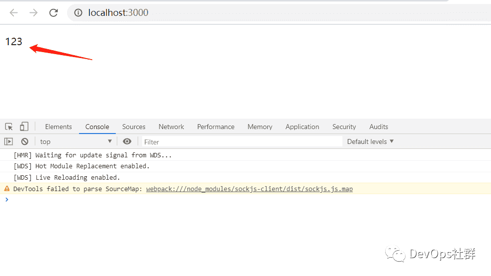This screenshot has height=276, width=491.
Task: Select the Audits tab
Action: (379, 127)
